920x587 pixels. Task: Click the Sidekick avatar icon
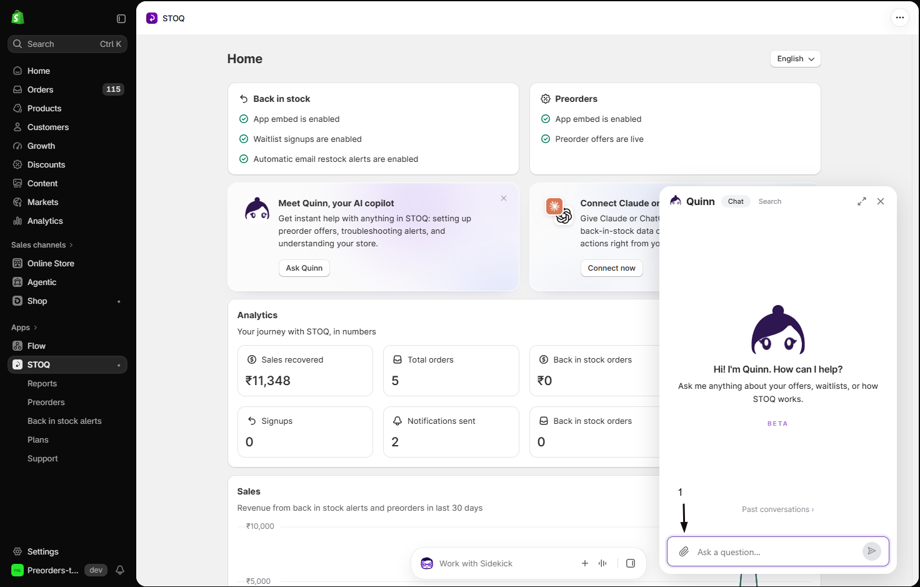click(427, 563)
